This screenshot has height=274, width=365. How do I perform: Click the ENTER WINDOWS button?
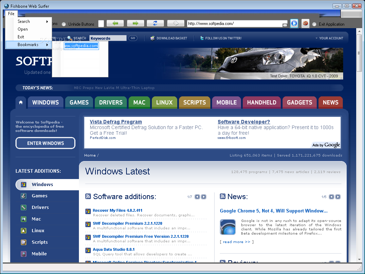click(45, 143)
